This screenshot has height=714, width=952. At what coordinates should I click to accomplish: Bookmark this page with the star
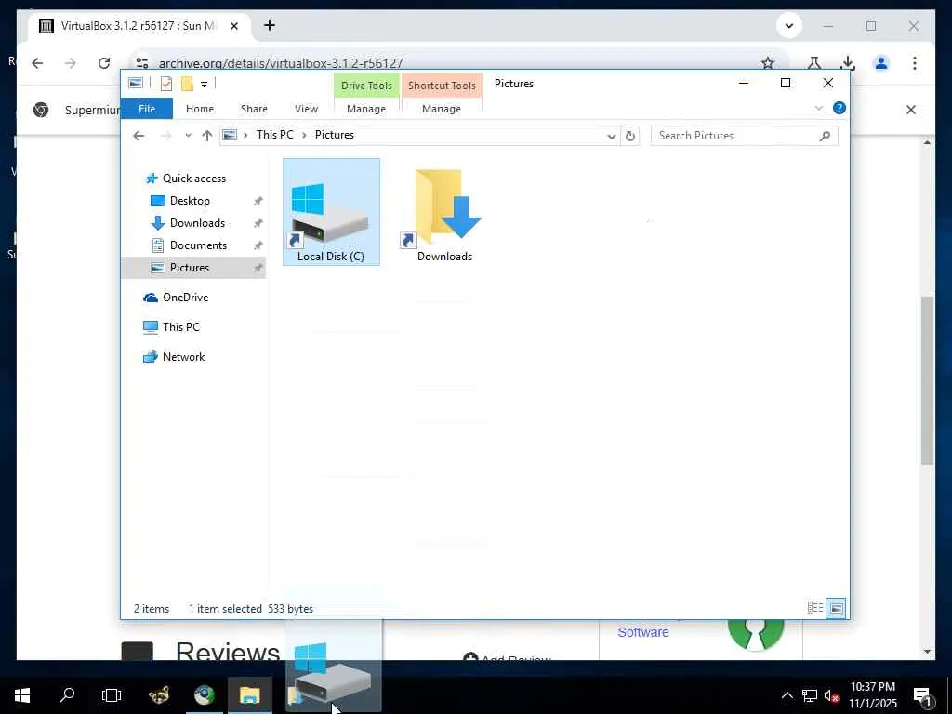click(x=768, y=63)
